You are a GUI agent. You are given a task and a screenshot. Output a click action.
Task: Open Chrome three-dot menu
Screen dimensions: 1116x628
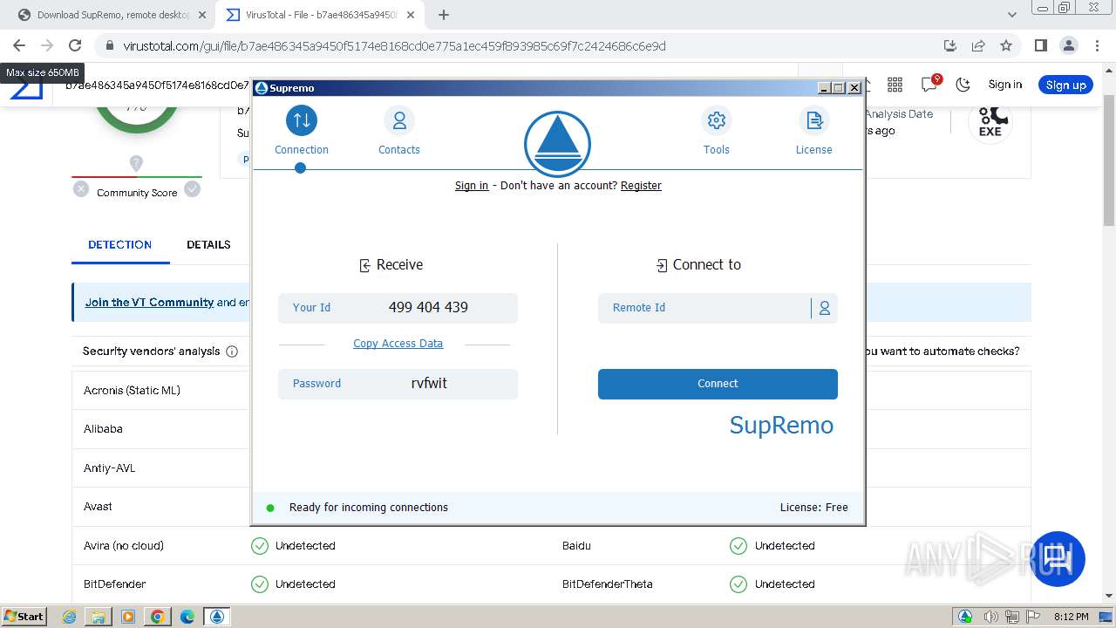pos(1097,45)
